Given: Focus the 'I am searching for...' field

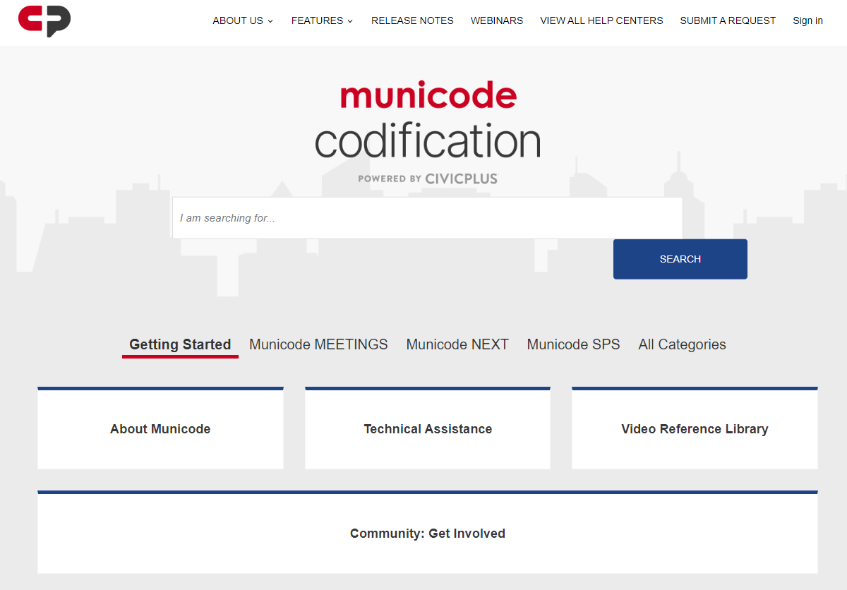Looking at the screenshot, I should [x=428, y=218].
